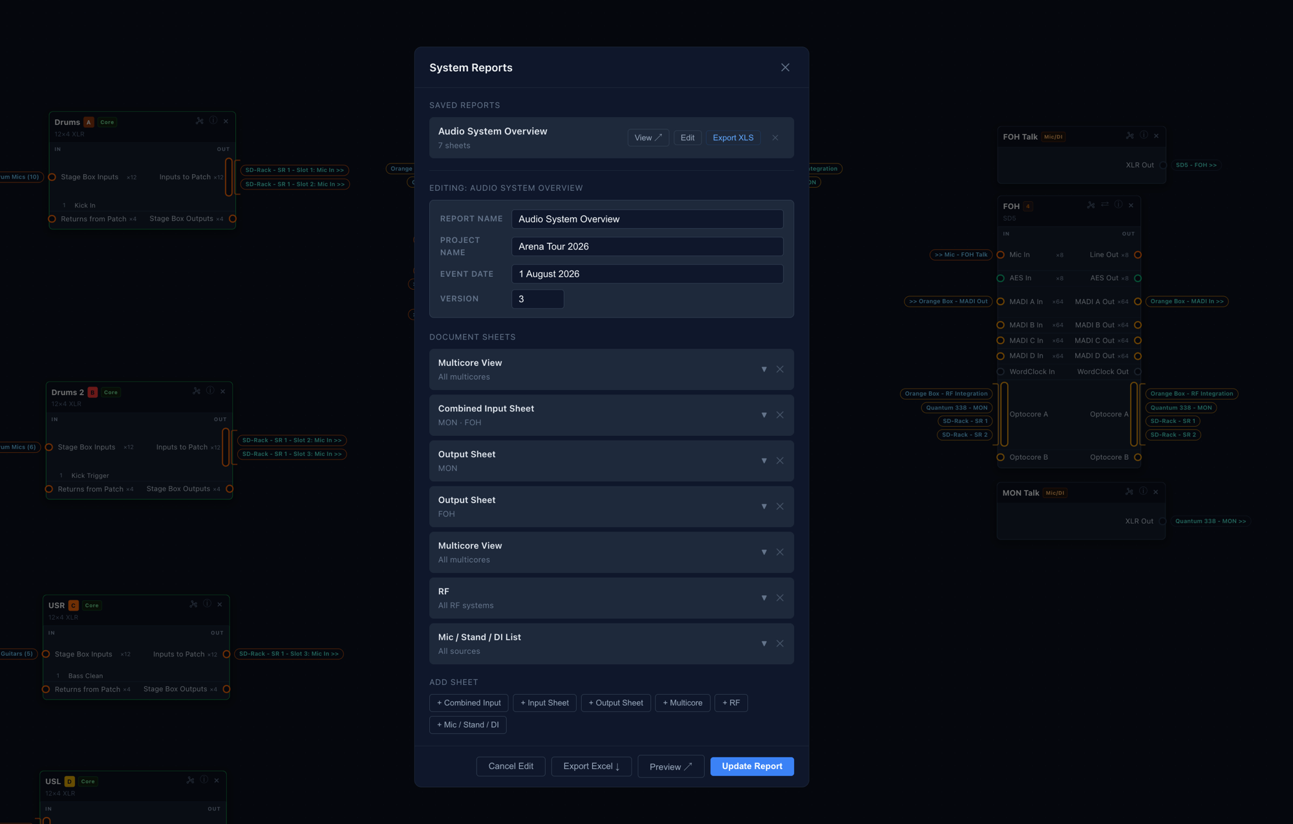The image size is (1293, 824).
Task: Remove the RF sheet entry
Action: (780, 598)
